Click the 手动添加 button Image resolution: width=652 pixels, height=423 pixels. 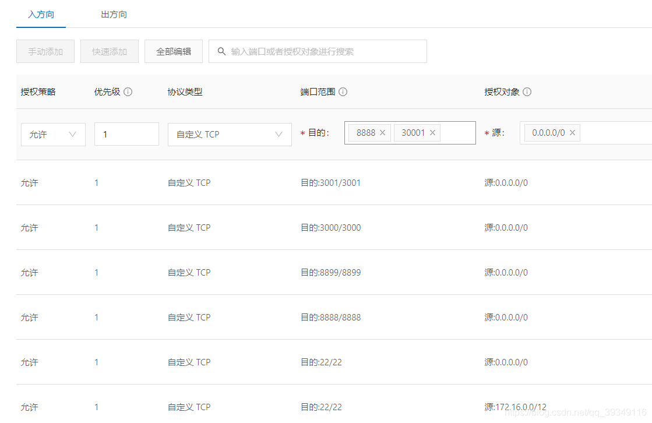45,52
